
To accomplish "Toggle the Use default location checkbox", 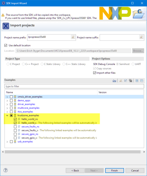I will [6, 45].
